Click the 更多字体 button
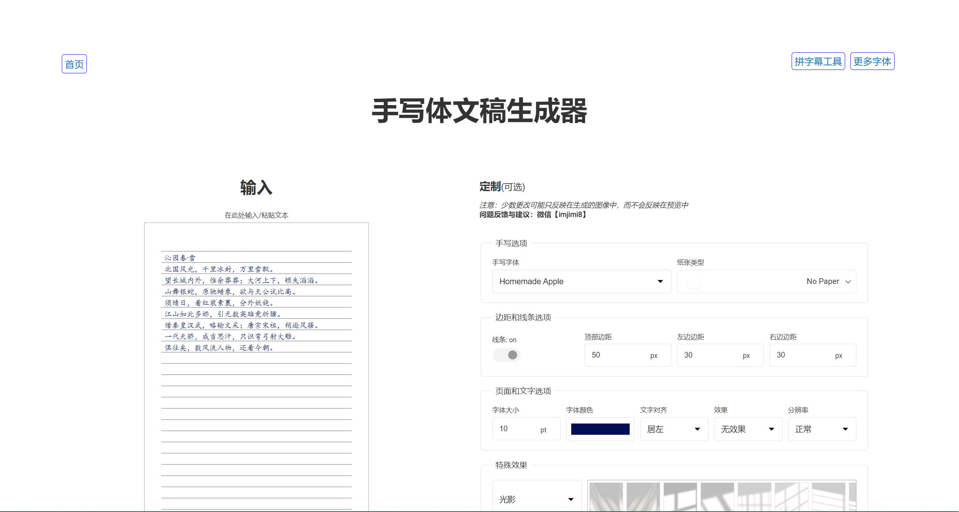959x512 pixels. coord(872,61)
